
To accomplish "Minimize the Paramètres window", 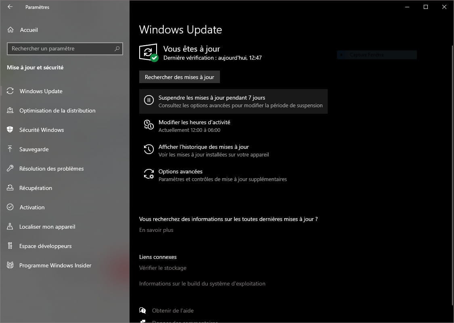I will point(407,7).
